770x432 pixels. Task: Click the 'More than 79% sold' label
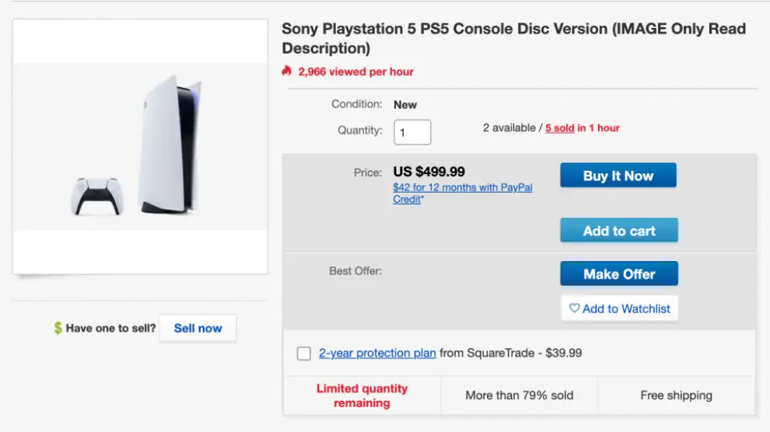pyautogui.click(x=519, y=395)
